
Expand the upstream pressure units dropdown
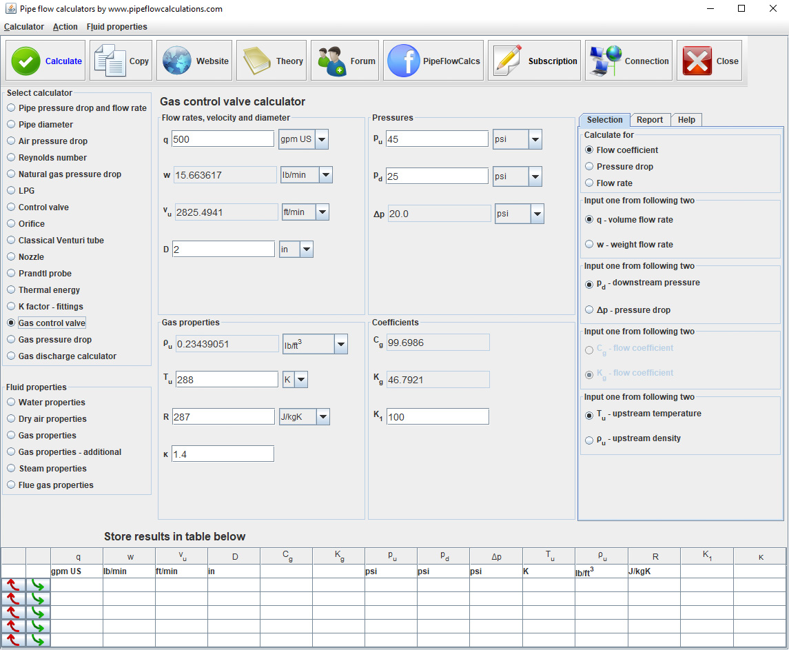[536, 139]
